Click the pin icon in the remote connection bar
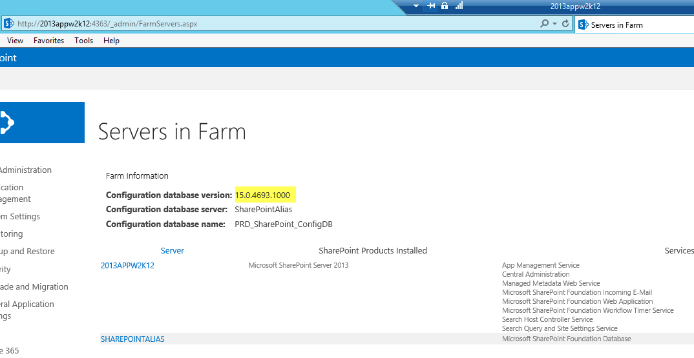Screen dimensions: 694x358 [431, 6]
